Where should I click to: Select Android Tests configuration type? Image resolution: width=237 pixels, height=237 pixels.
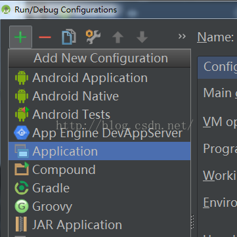click(x=99, y=114)
